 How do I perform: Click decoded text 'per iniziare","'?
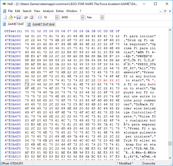click(141, 137)
